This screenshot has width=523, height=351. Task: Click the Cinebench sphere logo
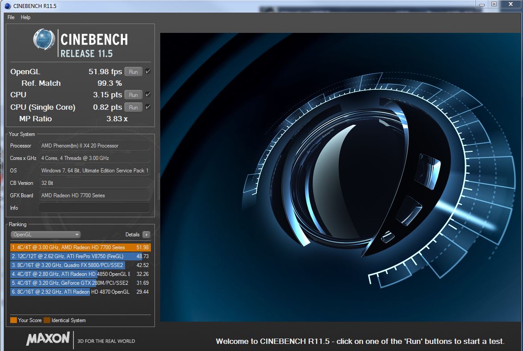click(44, 40)
